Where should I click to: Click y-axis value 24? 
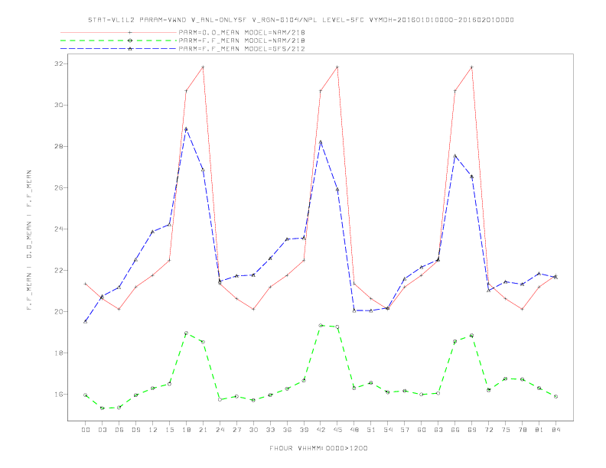(x=58, y=229)
